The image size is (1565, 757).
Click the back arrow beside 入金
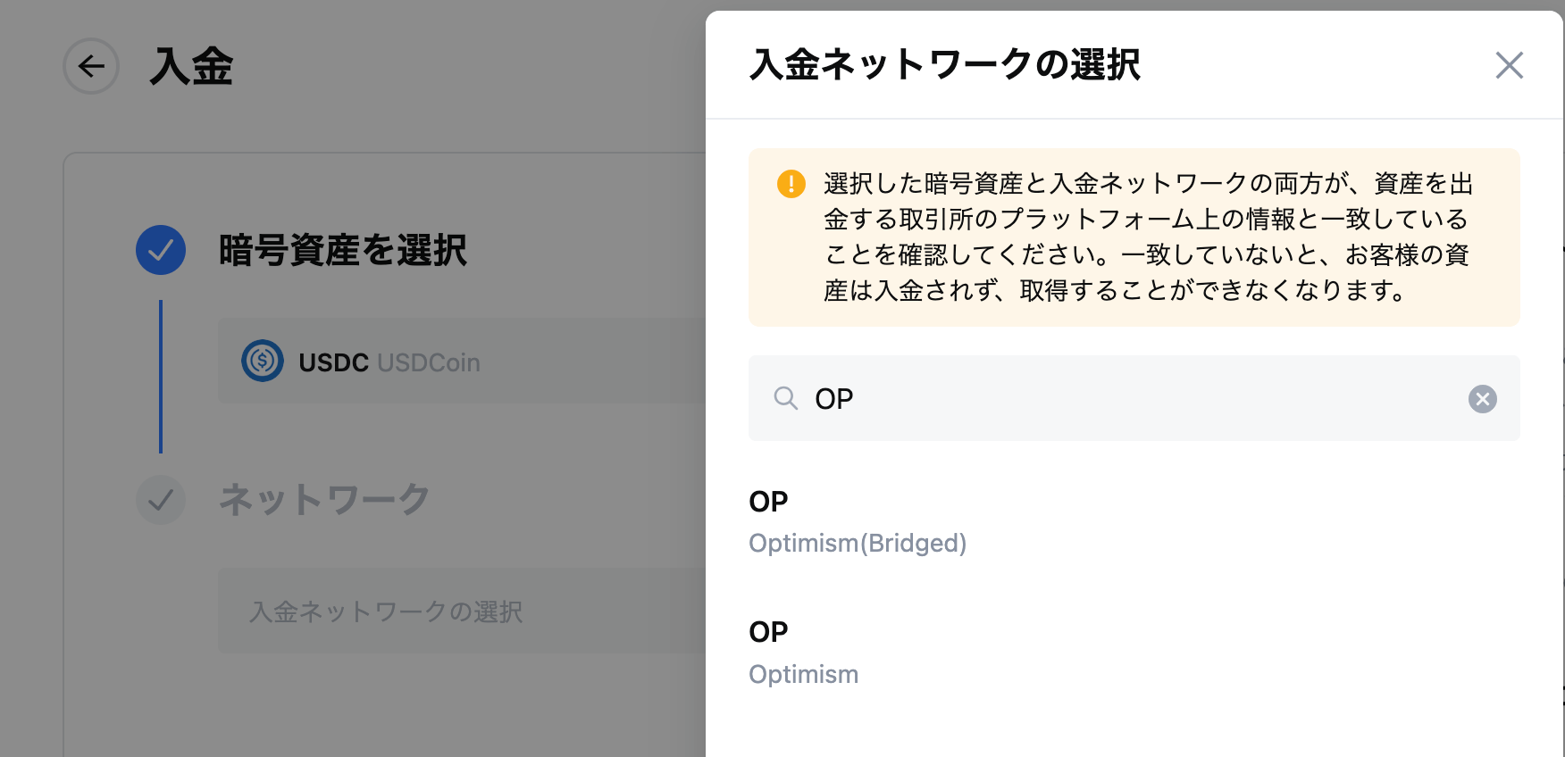91,66
